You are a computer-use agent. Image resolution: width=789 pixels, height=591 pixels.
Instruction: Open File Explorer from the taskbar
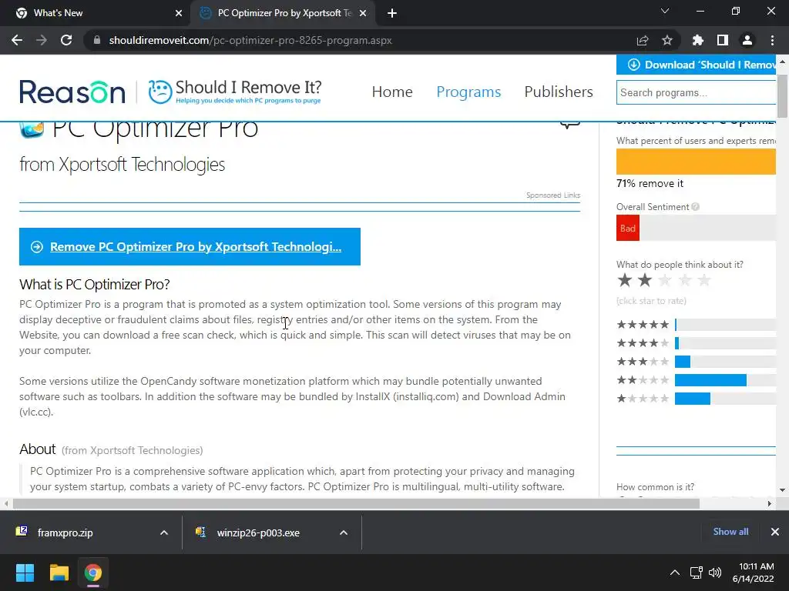[x=59, y=573]
